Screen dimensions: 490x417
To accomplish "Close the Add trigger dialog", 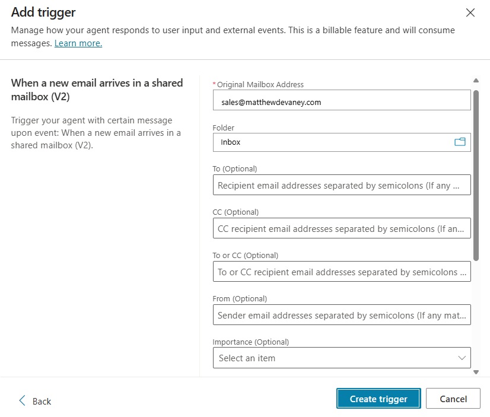I will [x=470, y=12].
